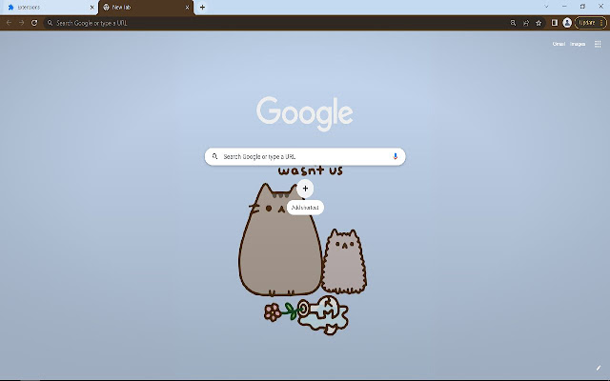This screenshot has height=381, width=610.
Task: Bookmark this tab with the star icon
Action: click(x=539, y=23)
